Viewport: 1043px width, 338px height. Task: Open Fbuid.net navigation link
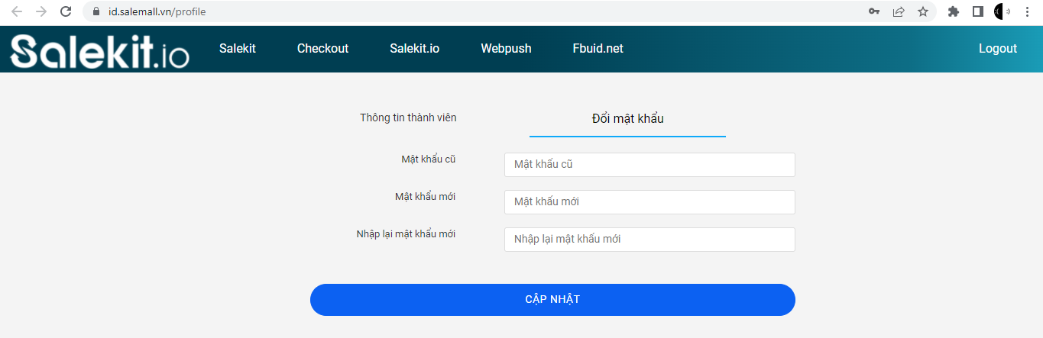[x=598, y=48]
